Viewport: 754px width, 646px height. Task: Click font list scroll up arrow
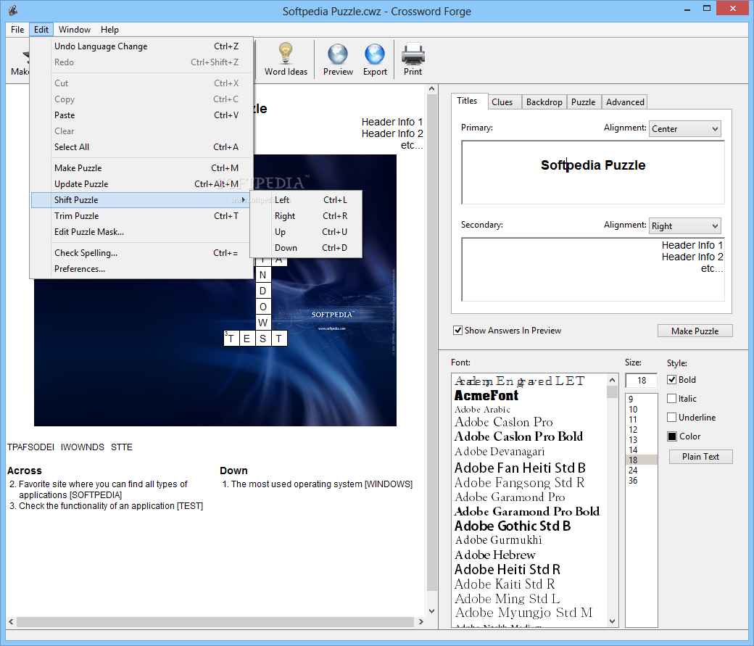coord(612,379)
